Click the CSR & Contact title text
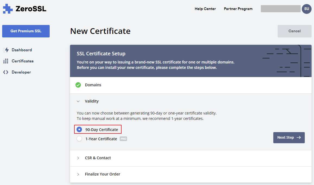The width and height of the screenshot is (314, 185). [98, 158]
